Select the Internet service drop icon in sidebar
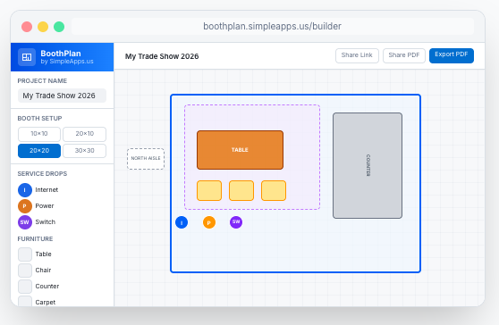 25,190
